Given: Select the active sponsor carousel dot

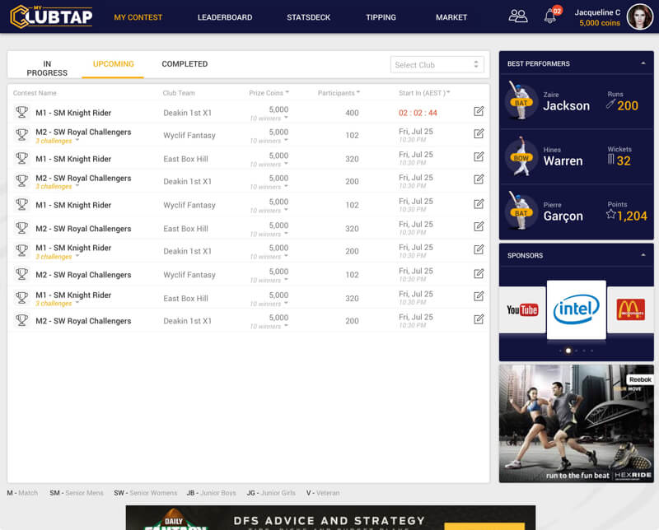Looking at the screenshot, I should [x=568, y=351].
